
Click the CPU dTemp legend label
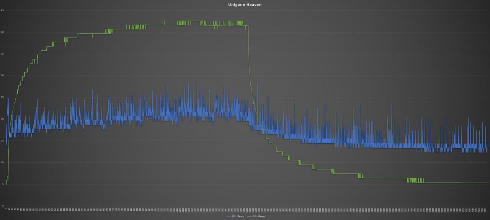[x=238, y=217]
